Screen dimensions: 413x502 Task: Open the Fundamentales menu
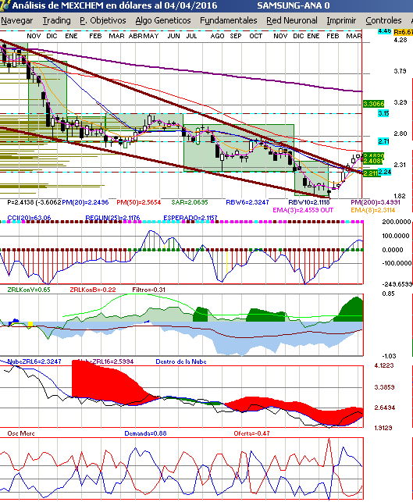click(x=229, y=20)
